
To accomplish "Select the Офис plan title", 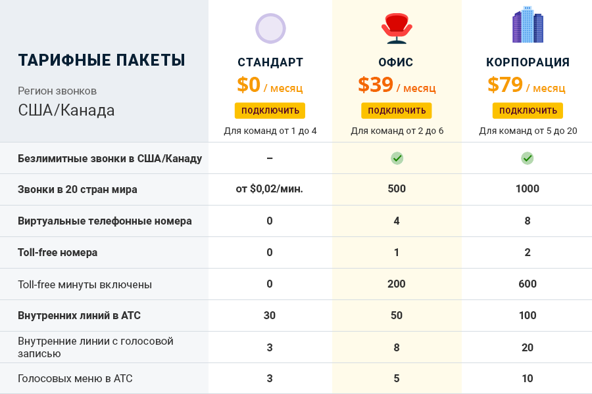I will (396, 62).
